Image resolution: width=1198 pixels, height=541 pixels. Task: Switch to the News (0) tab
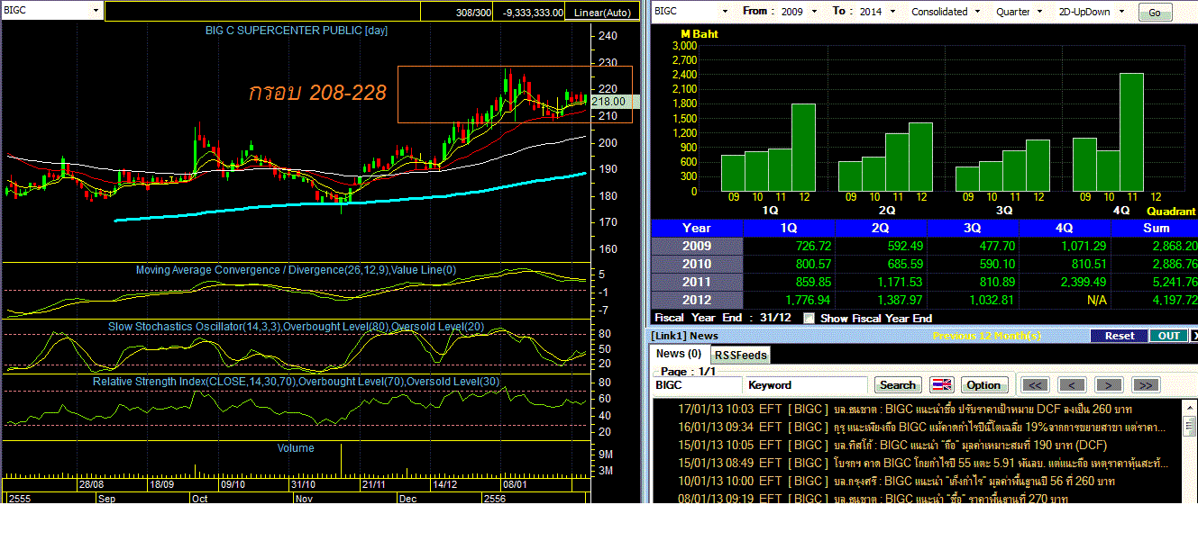(x=679, y=354)
